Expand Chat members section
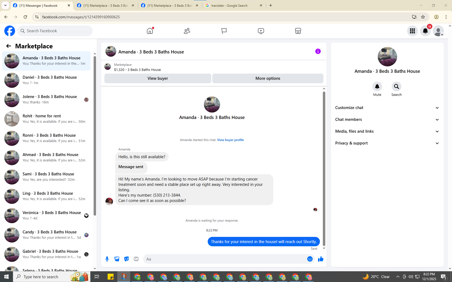 pyautogui.click(x=387, y=120)
